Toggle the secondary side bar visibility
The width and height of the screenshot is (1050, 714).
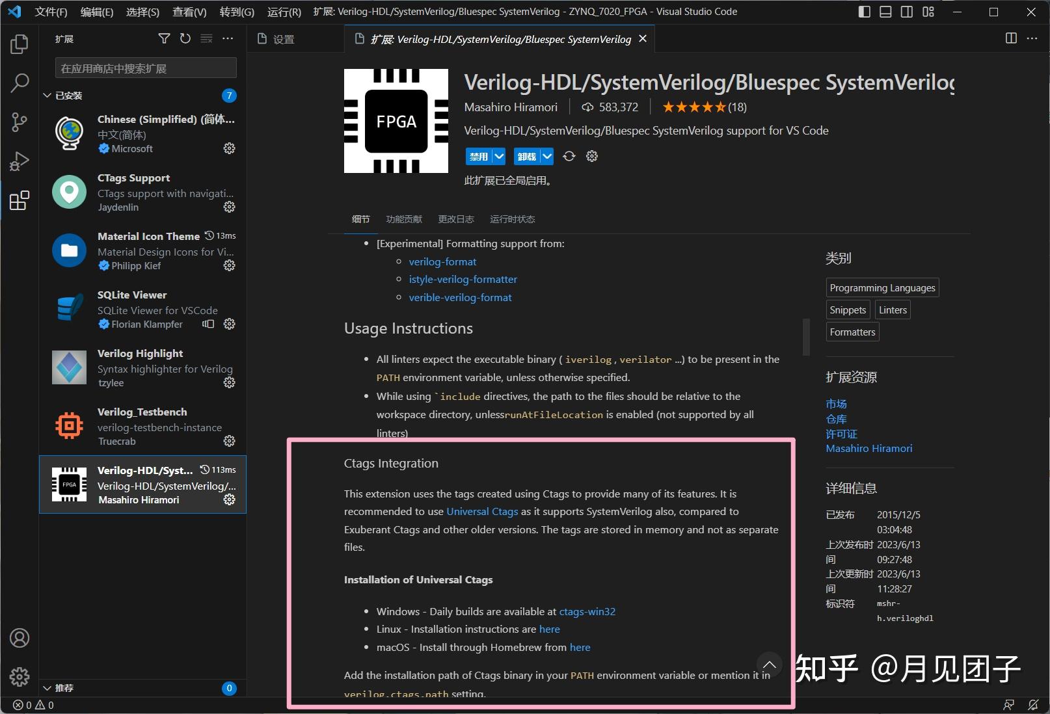[906, 11]
